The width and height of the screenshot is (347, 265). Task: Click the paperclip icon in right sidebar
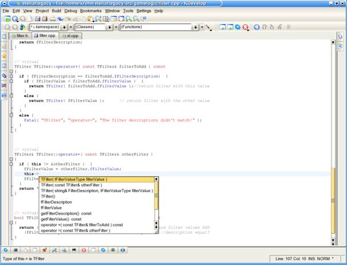coord(340,37)
